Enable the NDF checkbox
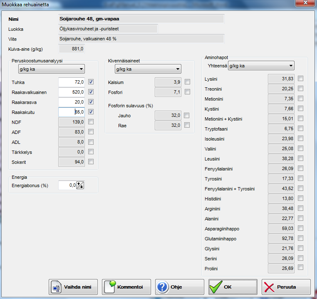This screenshot has width=317, height=299. [91, 122]
